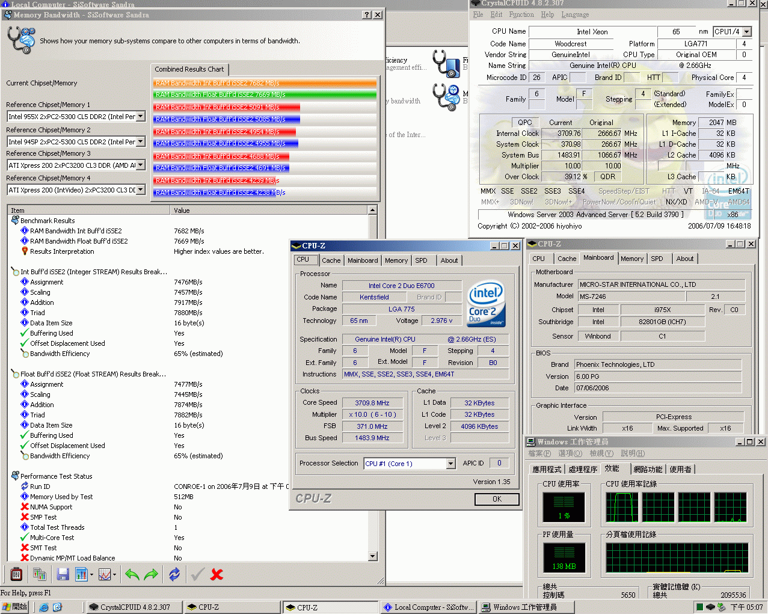The height and width of the screenshot is (614, 768).
Task: Open File menu in CrystalCPUID
Action: click(478, 14)
